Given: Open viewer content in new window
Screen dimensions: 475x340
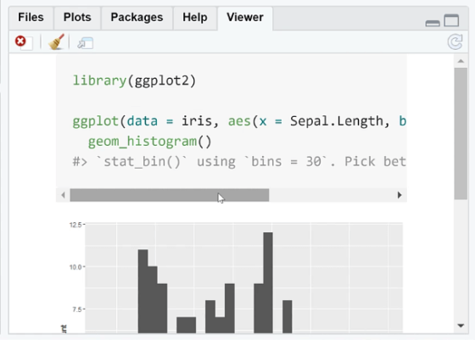Looking at the screenshot, I should (85, 43).
